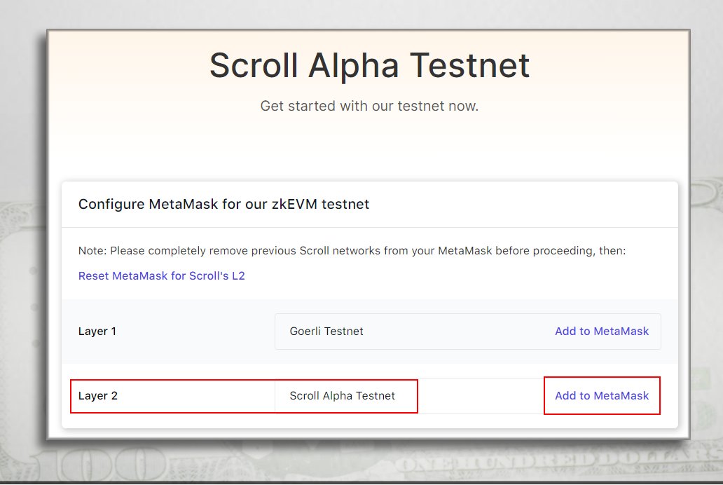The width and height of the screenshot is (723, 485).
Task: Select the Scroll Alpha Testnet network name in the Layer 2 row
Action: click(342, 395)
